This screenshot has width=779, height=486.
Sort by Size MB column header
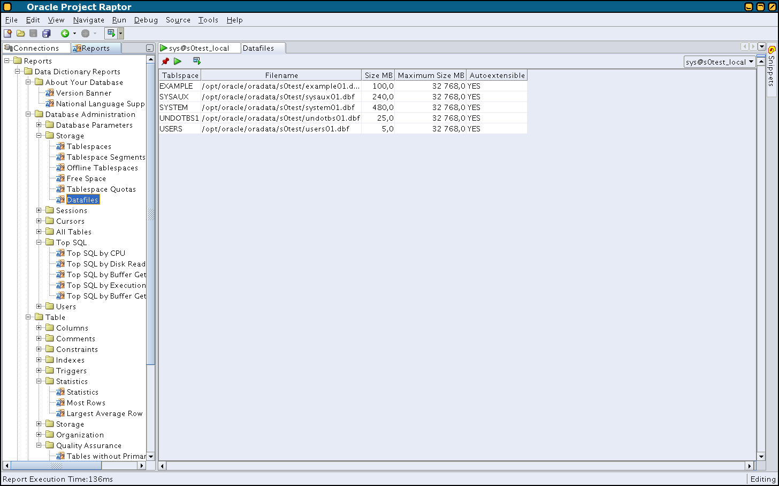[378, 75]
